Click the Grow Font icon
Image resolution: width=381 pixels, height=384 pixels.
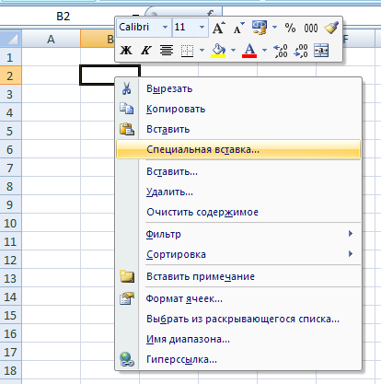coord(218,28)
